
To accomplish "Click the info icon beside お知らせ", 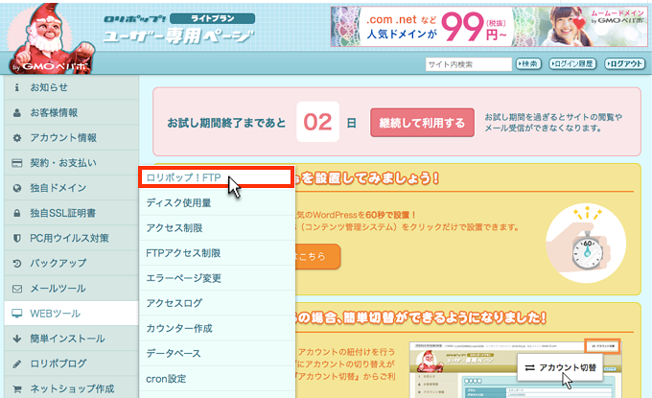I will pos(16,87).
